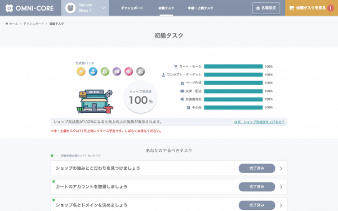The width and height of the screenshot is (338, 211).
Task: Click the home icon in the breadcrumb
Action: click(7, 24)
